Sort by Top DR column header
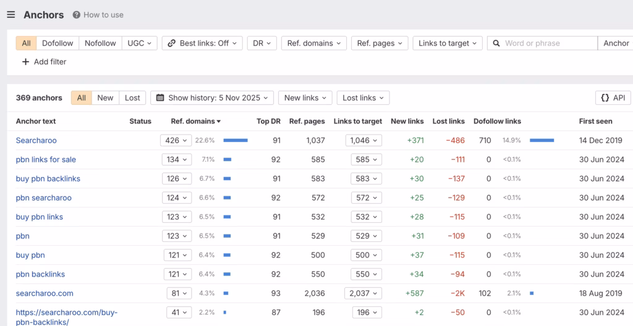 pyautogui.click(x=268, y=121)
